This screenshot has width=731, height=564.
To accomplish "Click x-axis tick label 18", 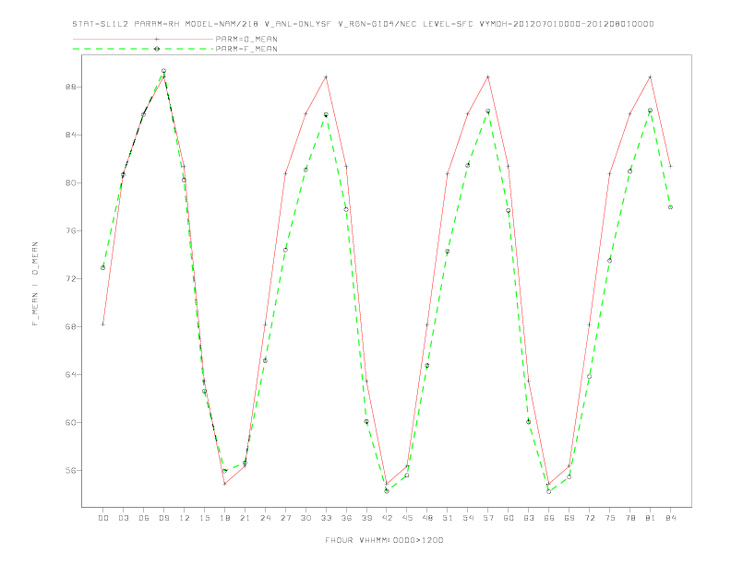I will point(224,518).
